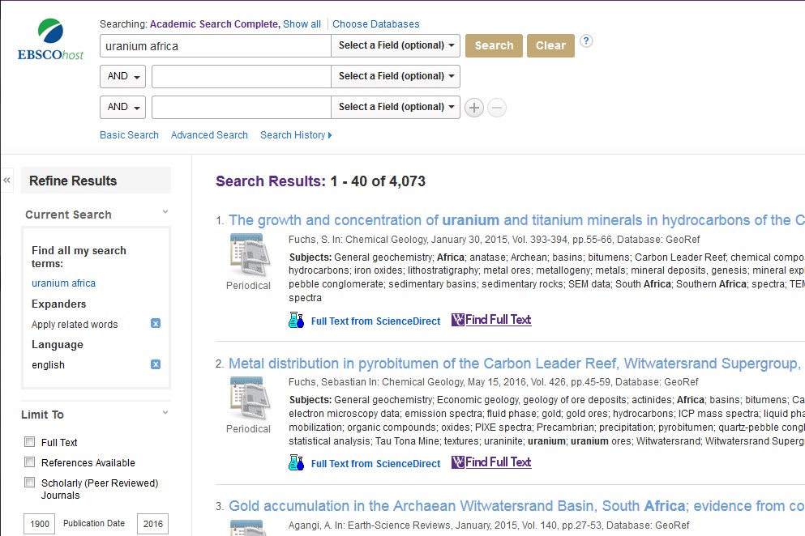Viewport: 805px width, 536px height.
Task: Click Find Full Text in result 1
Action: pyautogui.click(x=498, y=320)
